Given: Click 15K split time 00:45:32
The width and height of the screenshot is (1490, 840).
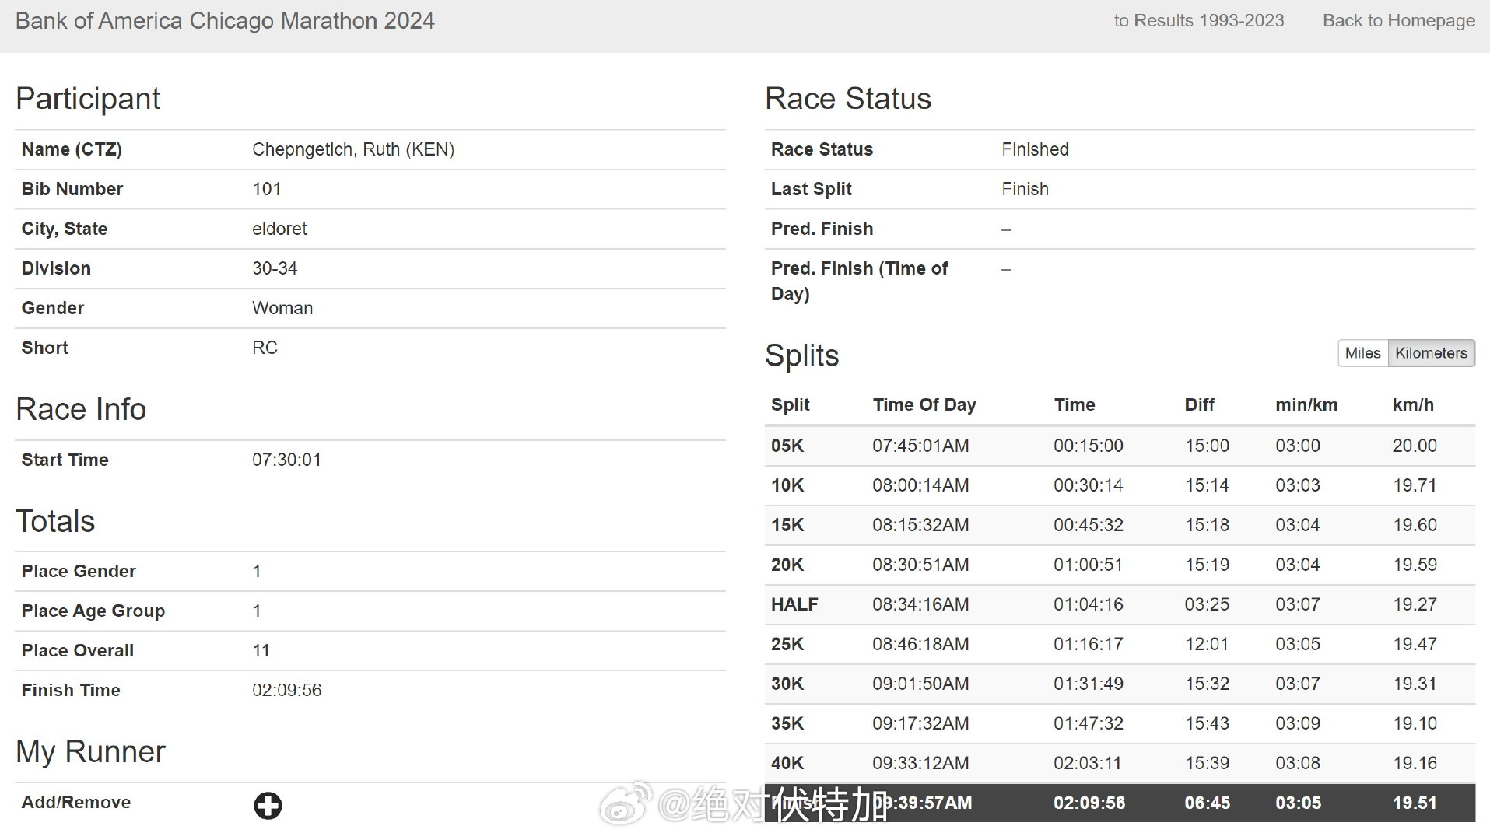Looking at the screenshot, I should (1089, 525).
